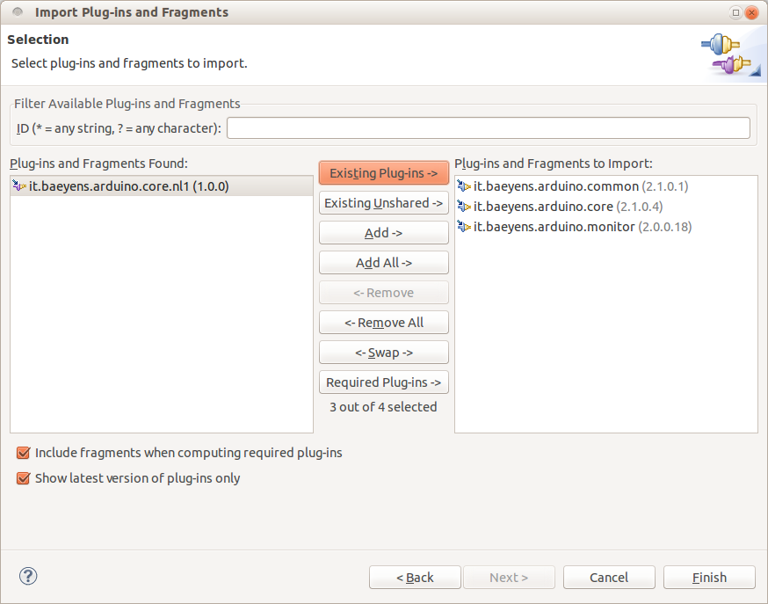Viewport: 768px width, 604px height.
Task: Close the Import Plug-ins and Fragments dialog
Action: (x=751, y=12)
